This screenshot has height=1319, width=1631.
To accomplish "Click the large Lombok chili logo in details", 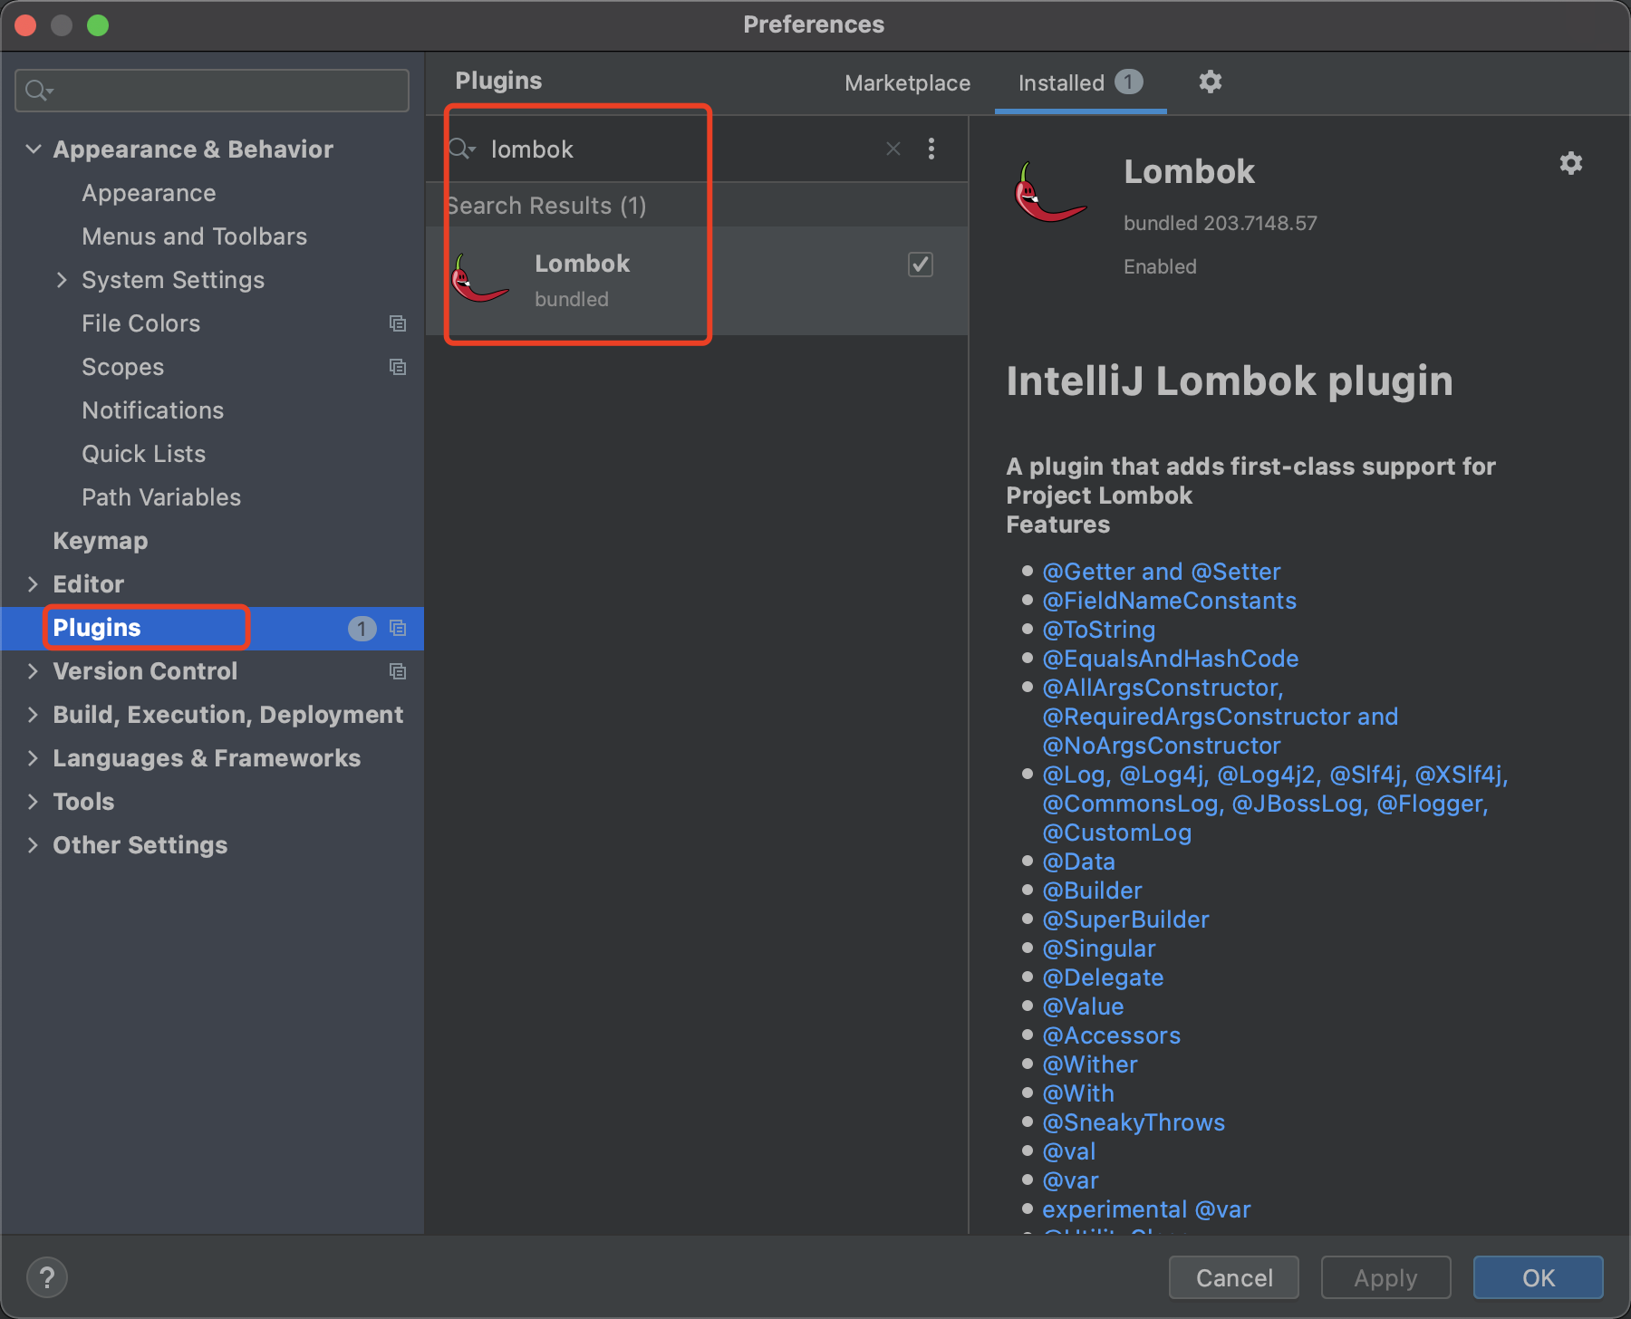I will tap(1049, 192).
